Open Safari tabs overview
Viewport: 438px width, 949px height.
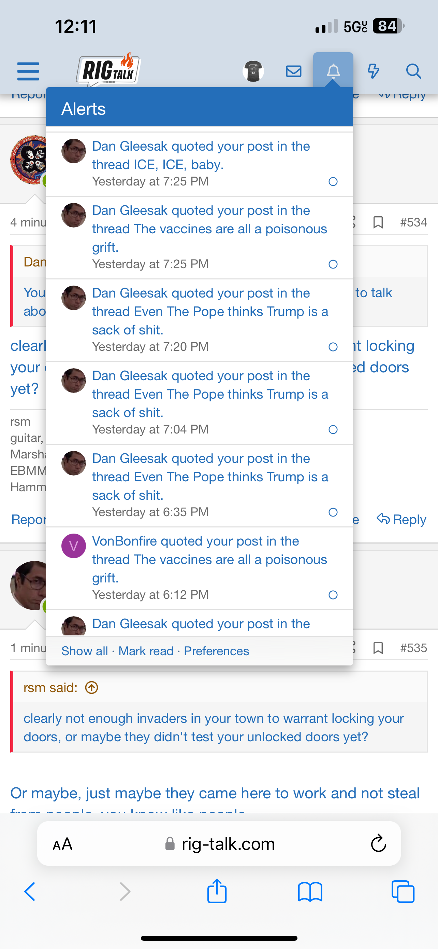403,892
